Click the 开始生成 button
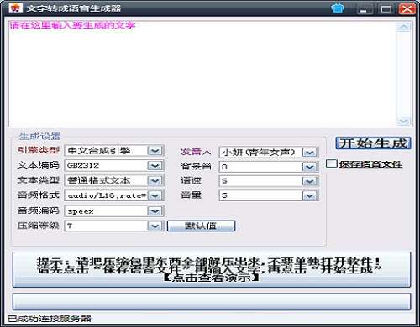This screenshot has height=327, width=420. (x=373, y=143)
